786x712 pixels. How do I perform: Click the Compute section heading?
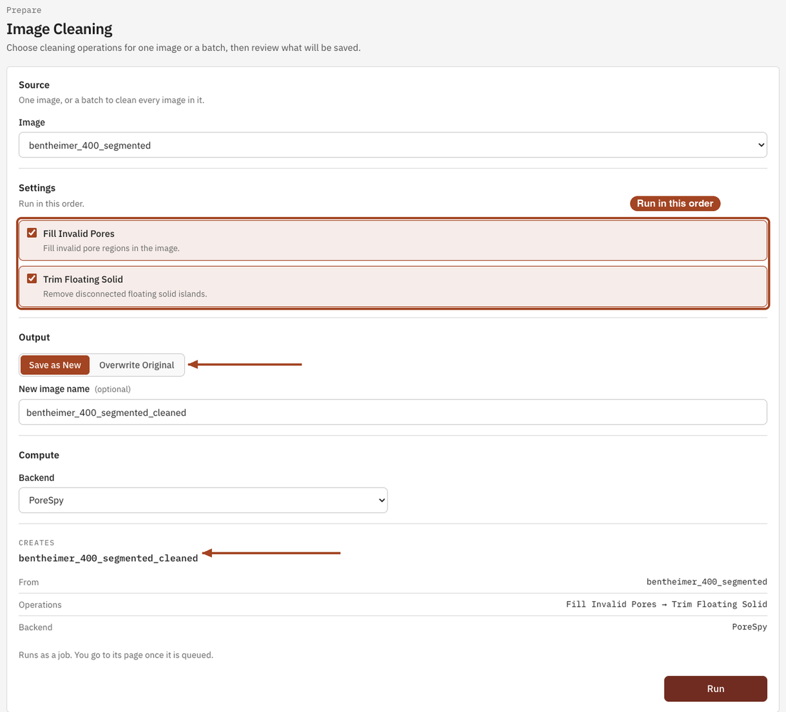pyautogui.click(x=39, y=455)
